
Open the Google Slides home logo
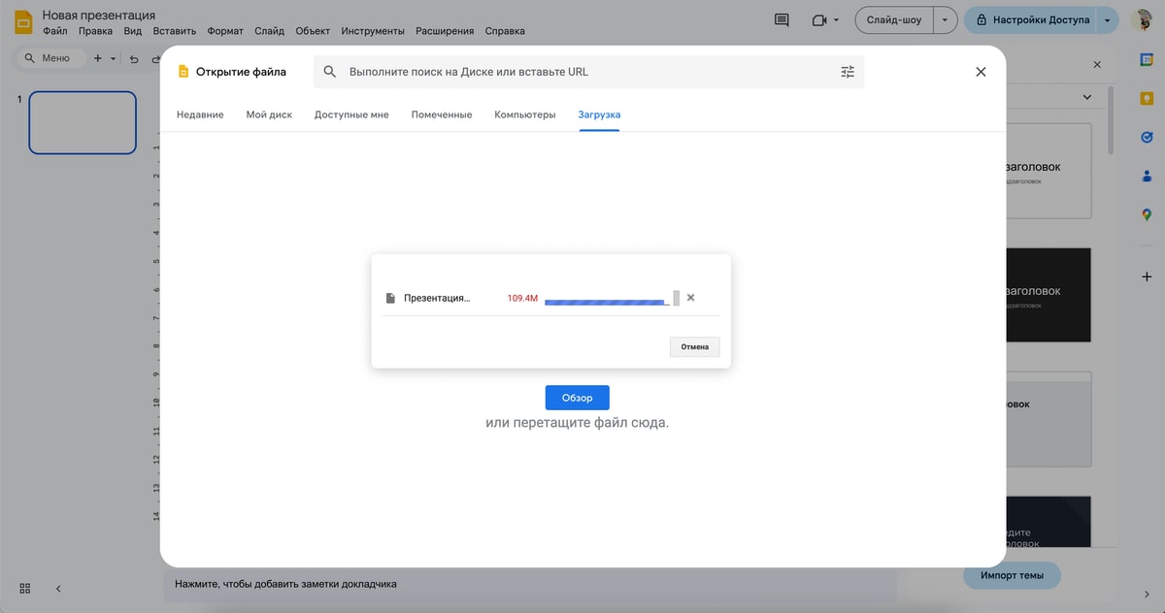click(23, 21)
